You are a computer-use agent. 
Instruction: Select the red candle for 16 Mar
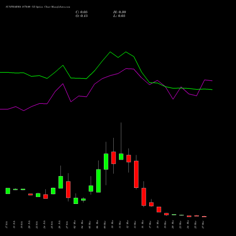click(144, 197)
